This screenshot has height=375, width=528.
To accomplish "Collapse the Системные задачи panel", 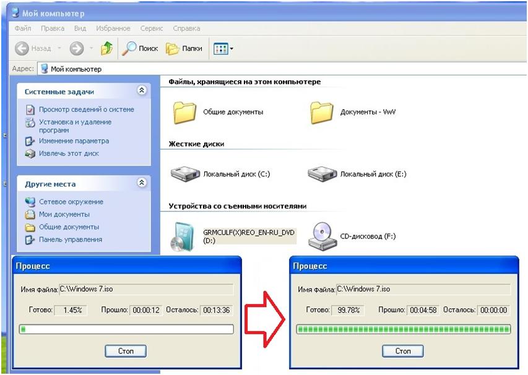I will tap(142, 90).
